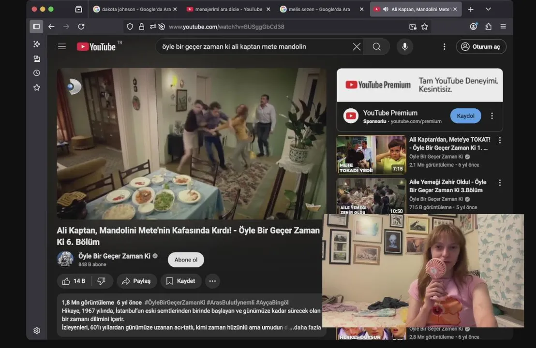Open the browser extensions puzzle icon
536x348 pixels.
coord(488,26)
